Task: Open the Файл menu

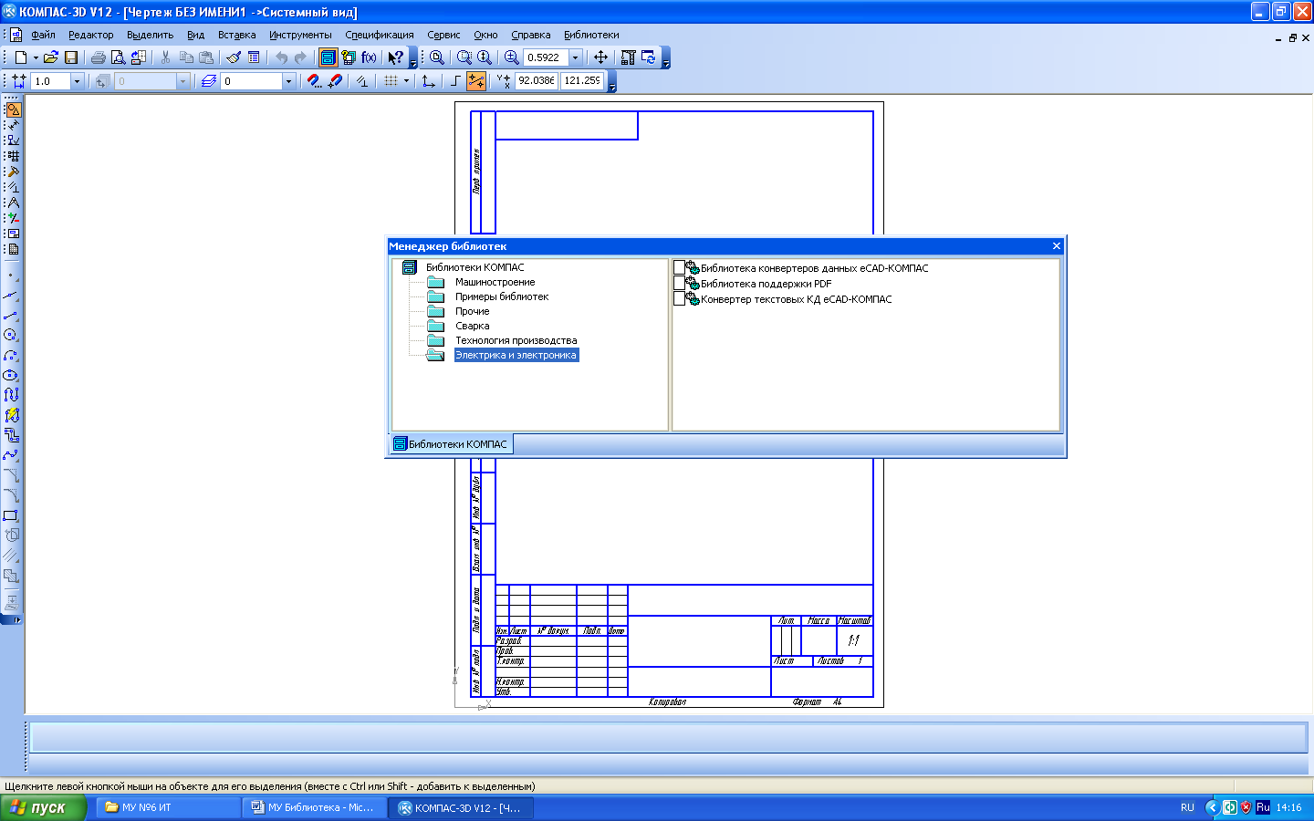Action: pyautogui.click(x=43, y=35)
